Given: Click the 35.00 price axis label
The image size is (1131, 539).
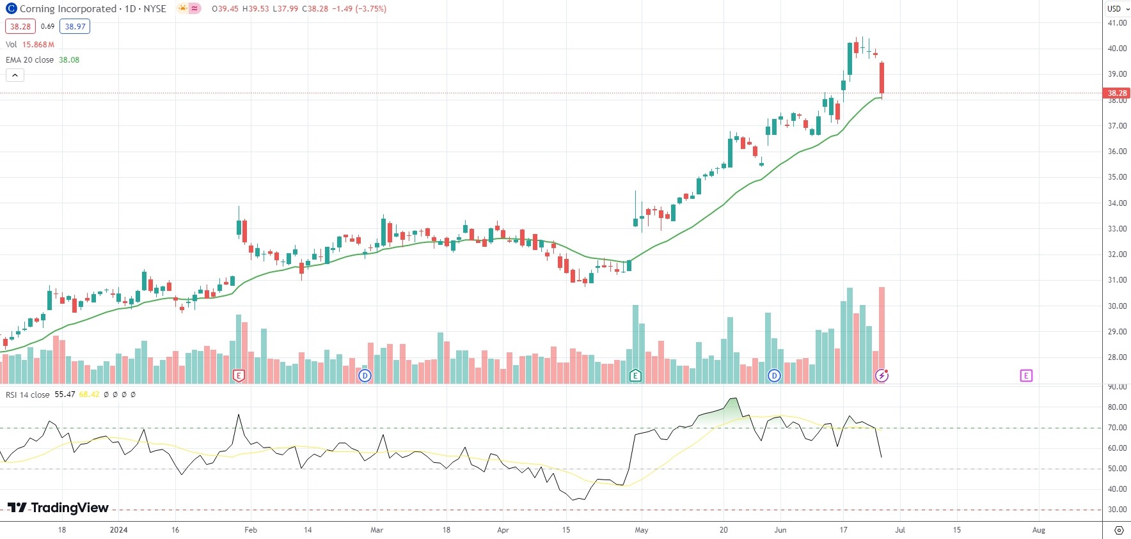Looking at the screenshot, I should tap(1117, 177).
